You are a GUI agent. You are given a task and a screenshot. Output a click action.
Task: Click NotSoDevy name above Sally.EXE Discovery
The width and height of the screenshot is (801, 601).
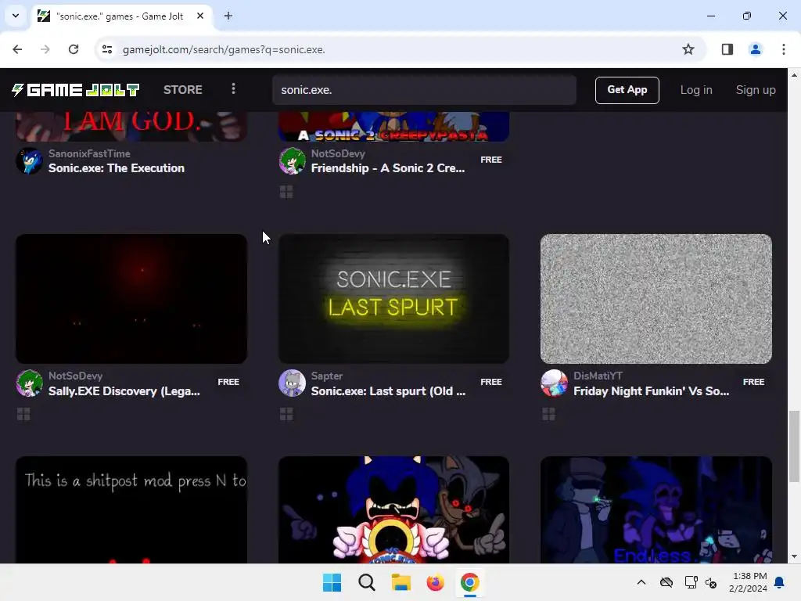[x=76, y=376]
